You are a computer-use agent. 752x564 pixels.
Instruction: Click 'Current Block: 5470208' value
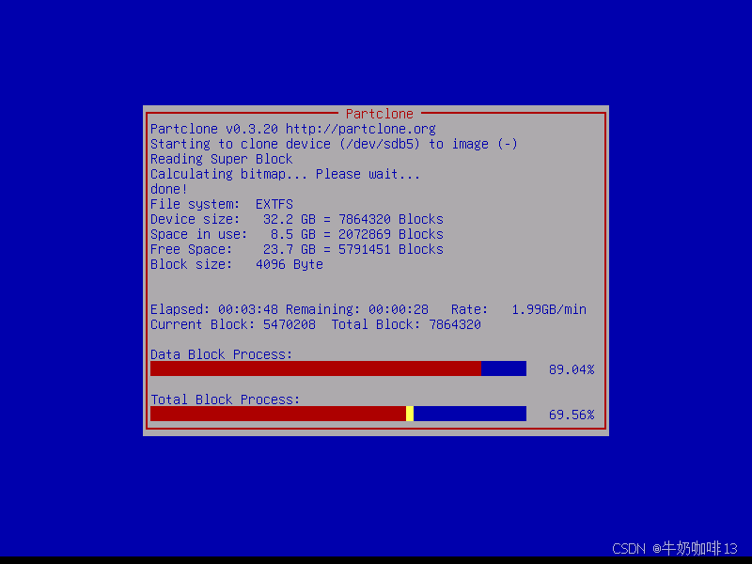pos(232,324)
